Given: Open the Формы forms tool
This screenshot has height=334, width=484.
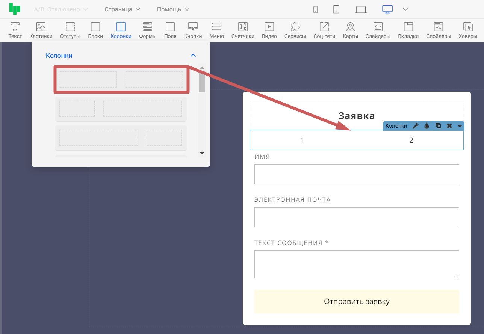Looking at the screenshot, I should tap(147, 30).
